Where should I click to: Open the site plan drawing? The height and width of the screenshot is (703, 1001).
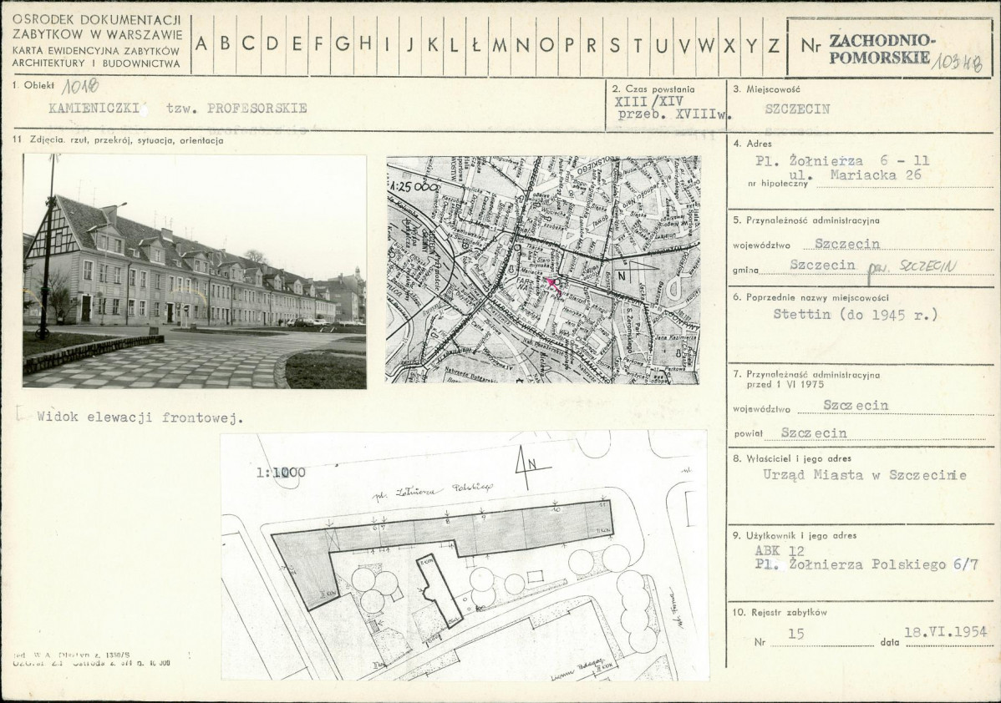[x=464, y=556]
